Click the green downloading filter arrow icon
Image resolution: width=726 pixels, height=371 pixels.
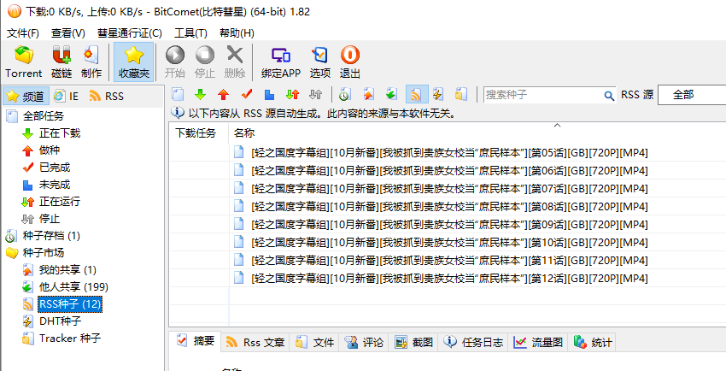pos(201,94)
